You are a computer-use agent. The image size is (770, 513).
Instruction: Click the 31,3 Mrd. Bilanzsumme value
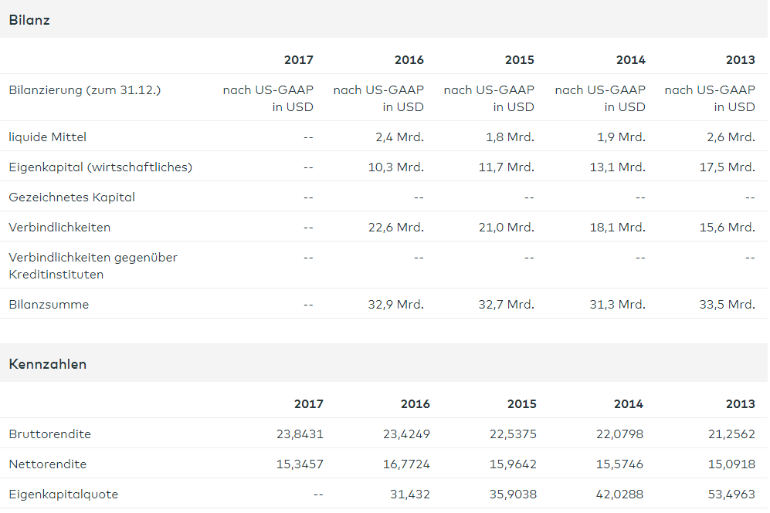[617, 304]
